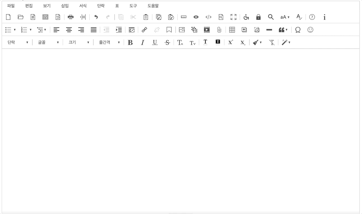Pick the text background color button

[218, 42]
